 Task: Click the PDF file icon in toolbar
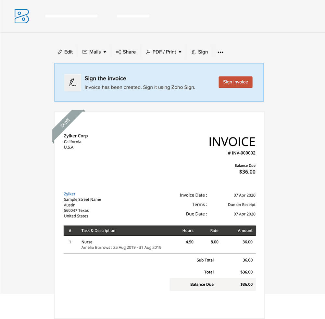148,52
